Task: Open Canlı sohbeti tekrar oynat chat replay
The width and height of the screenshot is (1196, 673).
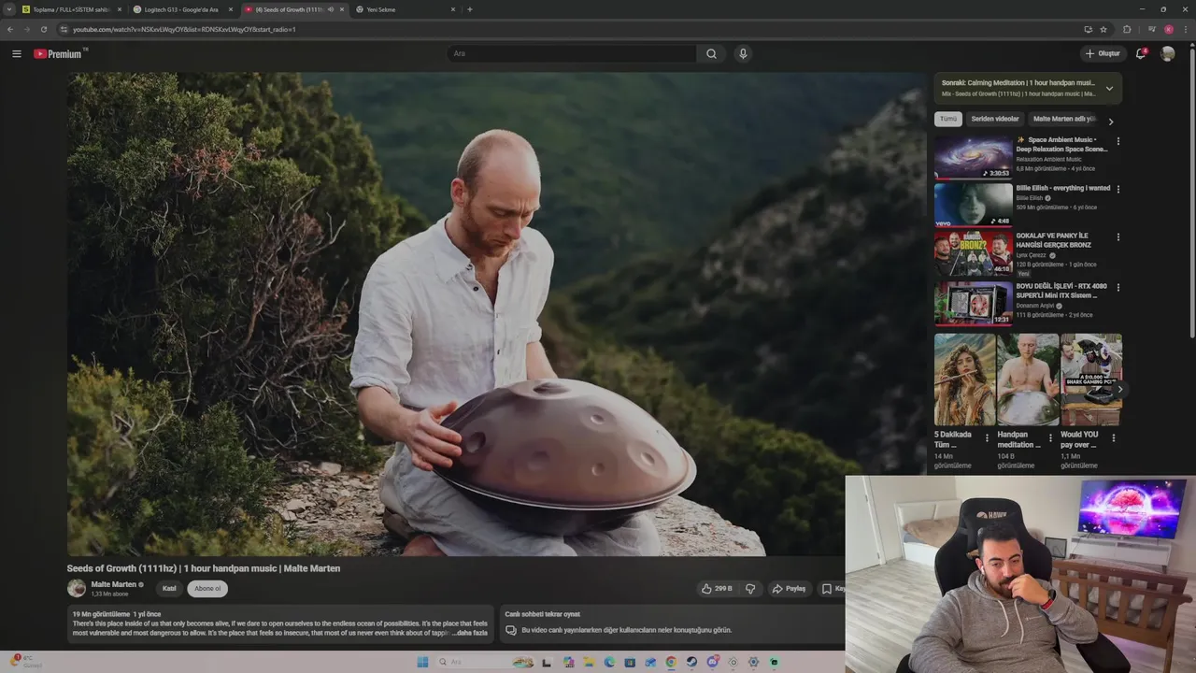Action: tap(672, 623)
